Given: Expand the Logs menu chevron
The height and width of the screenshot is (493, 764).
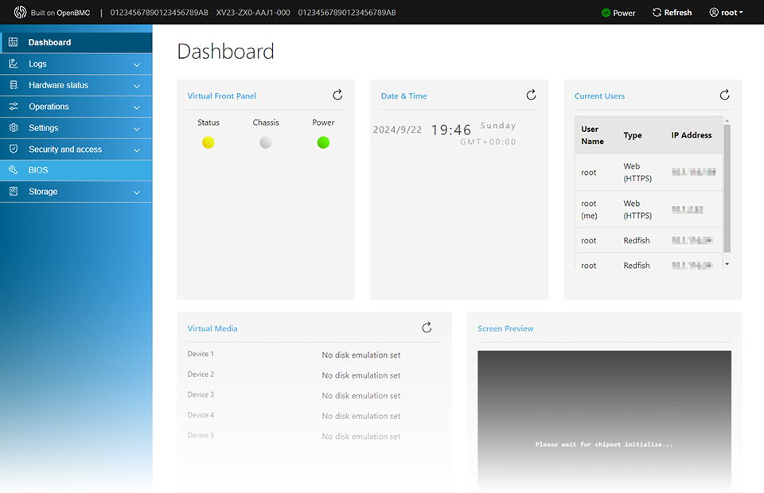Looking at the screenshot, I should point(137,64).
